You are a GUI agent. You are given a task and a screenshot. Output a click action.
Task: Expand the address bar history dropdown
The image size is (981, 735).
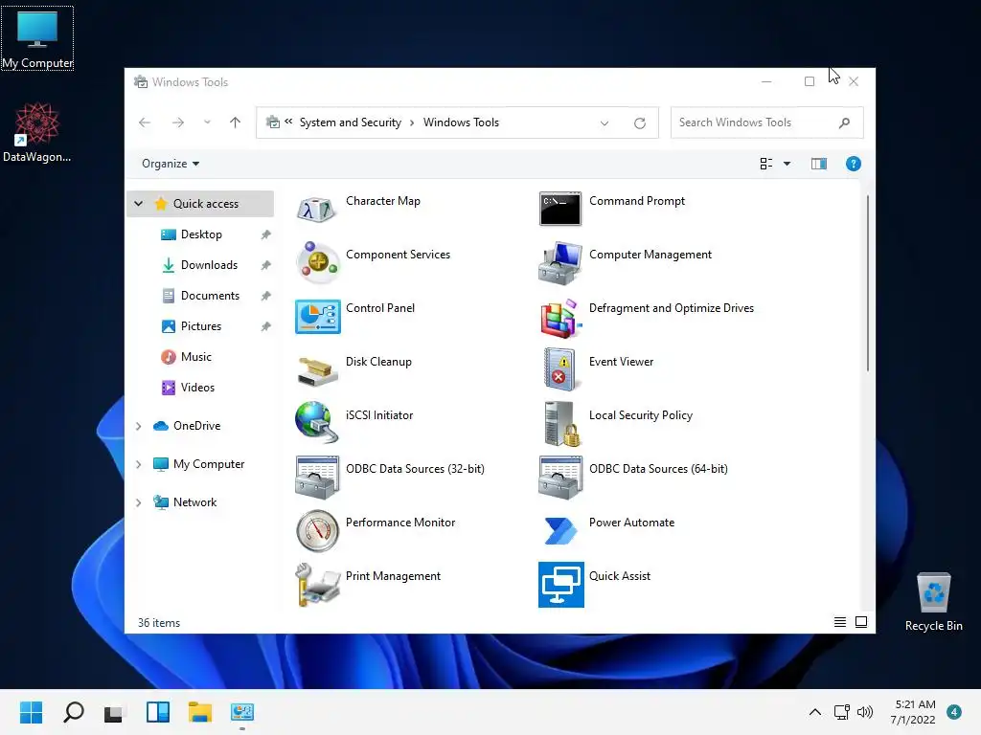point(605,123)
